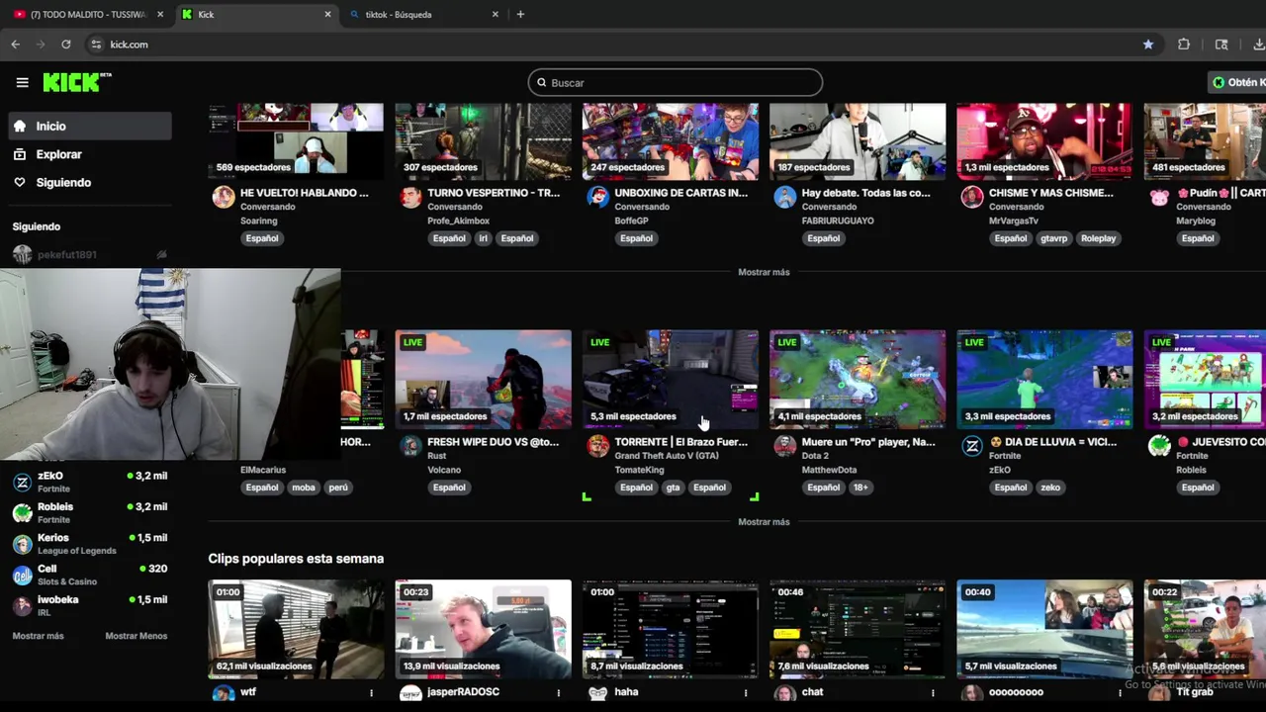
Task: Open pekefut1891 in the Siguiendo list
Action: click(90, 255)
